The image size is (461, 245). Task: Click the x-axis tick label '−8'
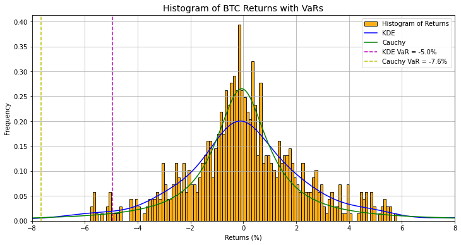point(32,228)
